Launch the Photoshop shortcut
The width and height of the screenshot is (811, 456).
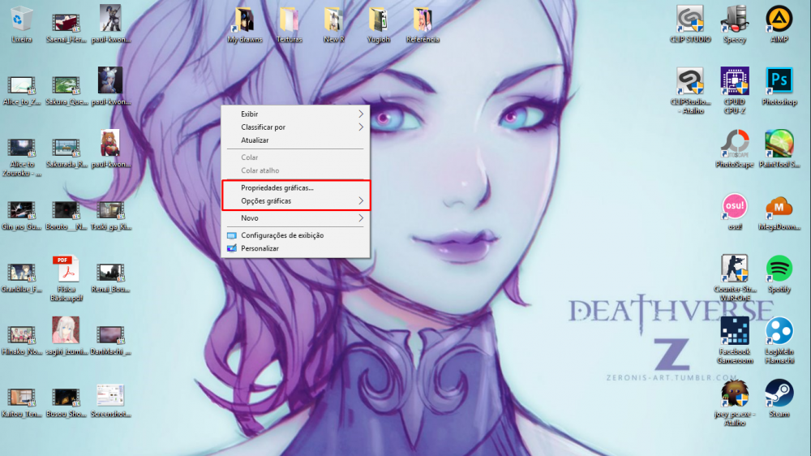[779, 87]
